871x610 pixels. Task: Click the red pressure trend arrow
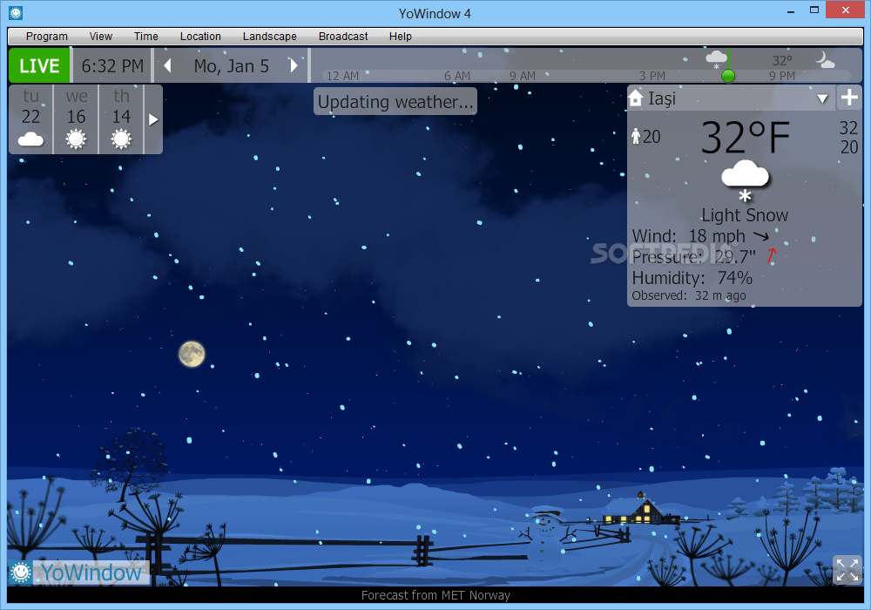click(772, 255)
